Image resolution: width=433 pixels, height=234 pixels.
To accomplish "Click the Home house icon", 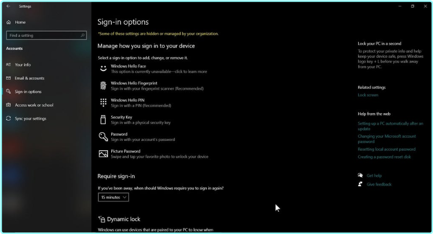I will (9, 22).
